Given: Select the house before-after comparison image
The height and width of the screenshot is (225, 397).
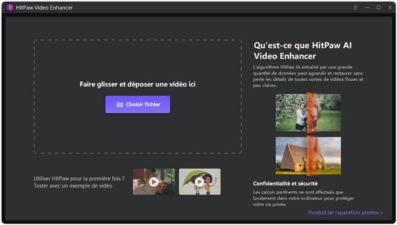Looking at the screenshot, I should coord(291,156).
